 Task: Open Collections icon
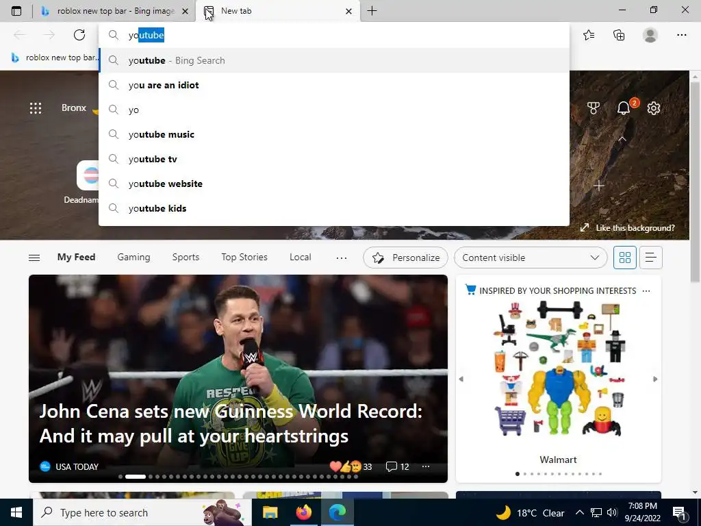click(x=619, y=35)
